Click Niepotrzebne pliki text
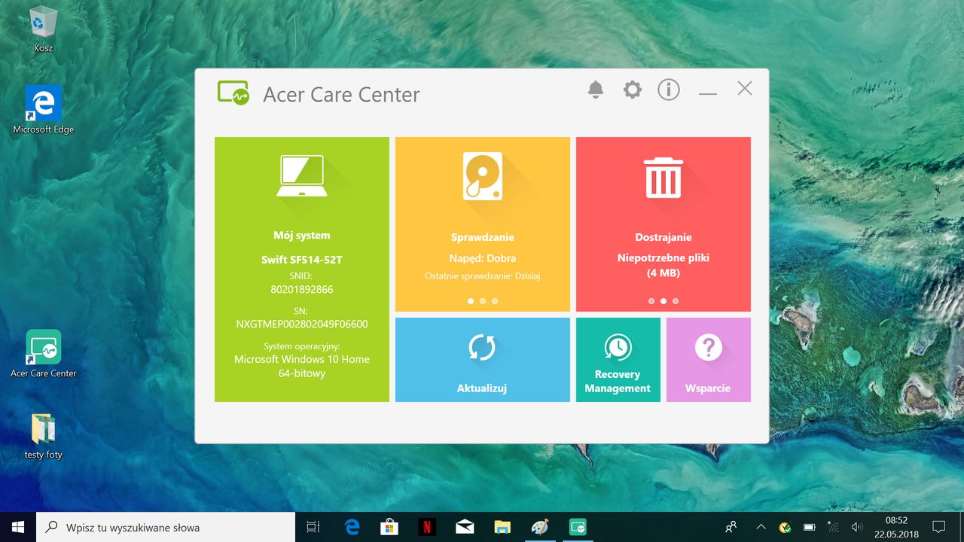 coord(664,257)
